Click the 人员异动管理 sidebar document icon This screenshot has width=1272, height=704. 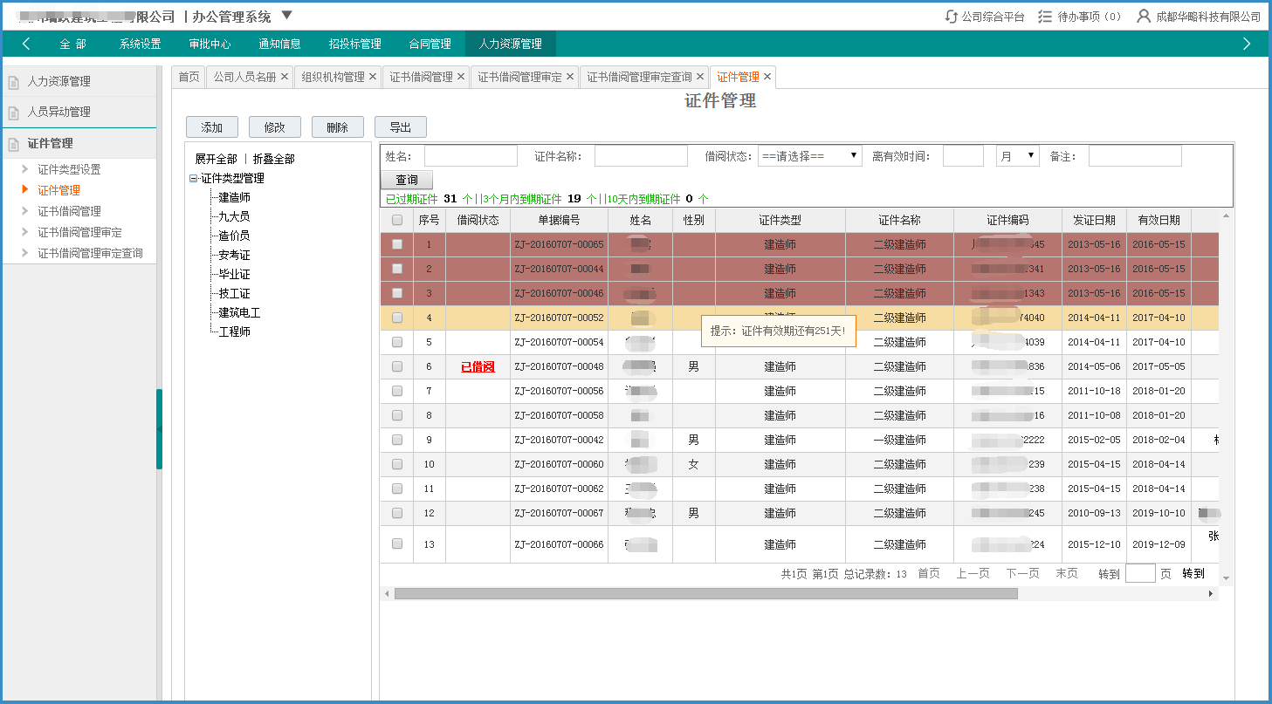(13, 113)
